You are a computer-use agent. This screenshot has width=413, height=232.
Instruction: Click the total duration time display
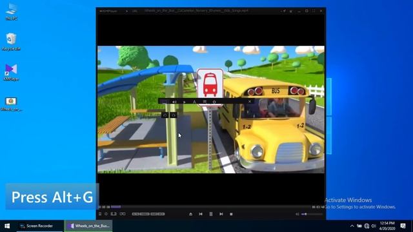point(318,207)
